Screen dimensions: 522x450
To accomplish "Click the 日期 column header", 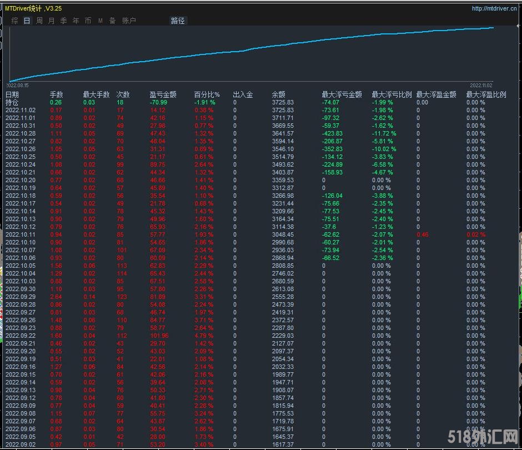I will click(12, 94).
